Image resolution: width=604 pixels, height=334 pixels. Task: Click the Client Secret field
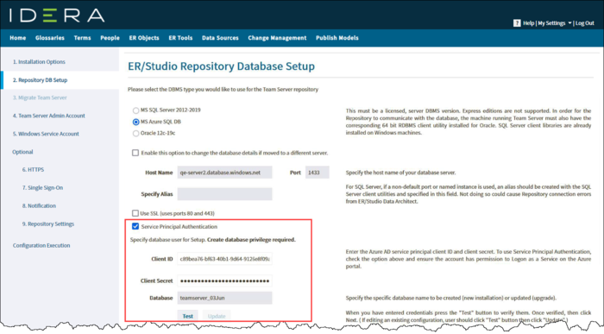click(x=224, y=280)
